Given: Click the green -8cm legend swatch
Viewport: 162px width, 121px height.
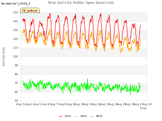Looking at the screenshot, I should pos(92,116).
